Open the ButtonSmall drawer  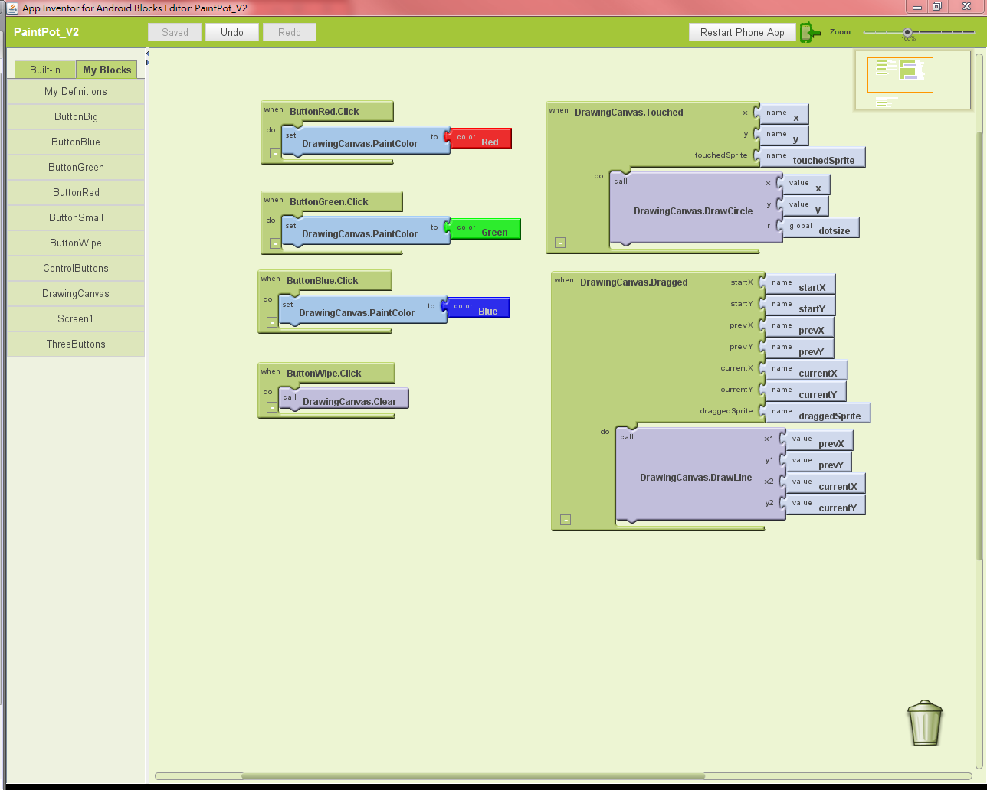click(x=76, y=217)
